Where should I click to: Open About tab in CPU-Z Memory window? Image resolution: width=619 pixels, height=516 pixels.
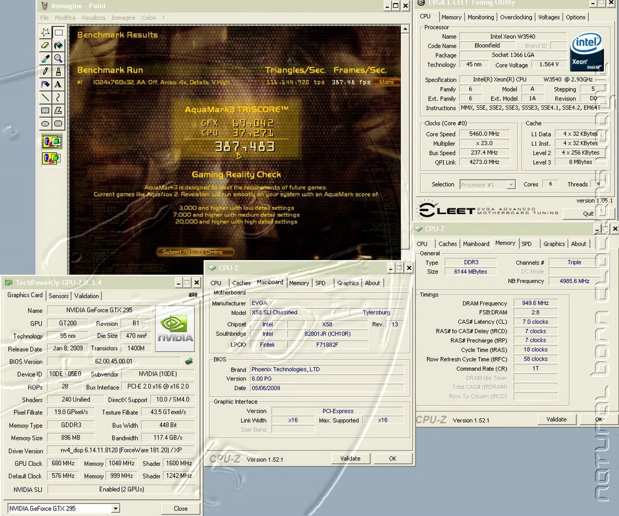[x=578, y=244]
